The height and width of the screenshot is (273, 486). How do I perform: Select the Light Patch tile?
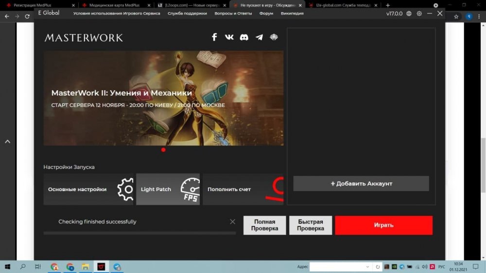[x=168, y=190]
